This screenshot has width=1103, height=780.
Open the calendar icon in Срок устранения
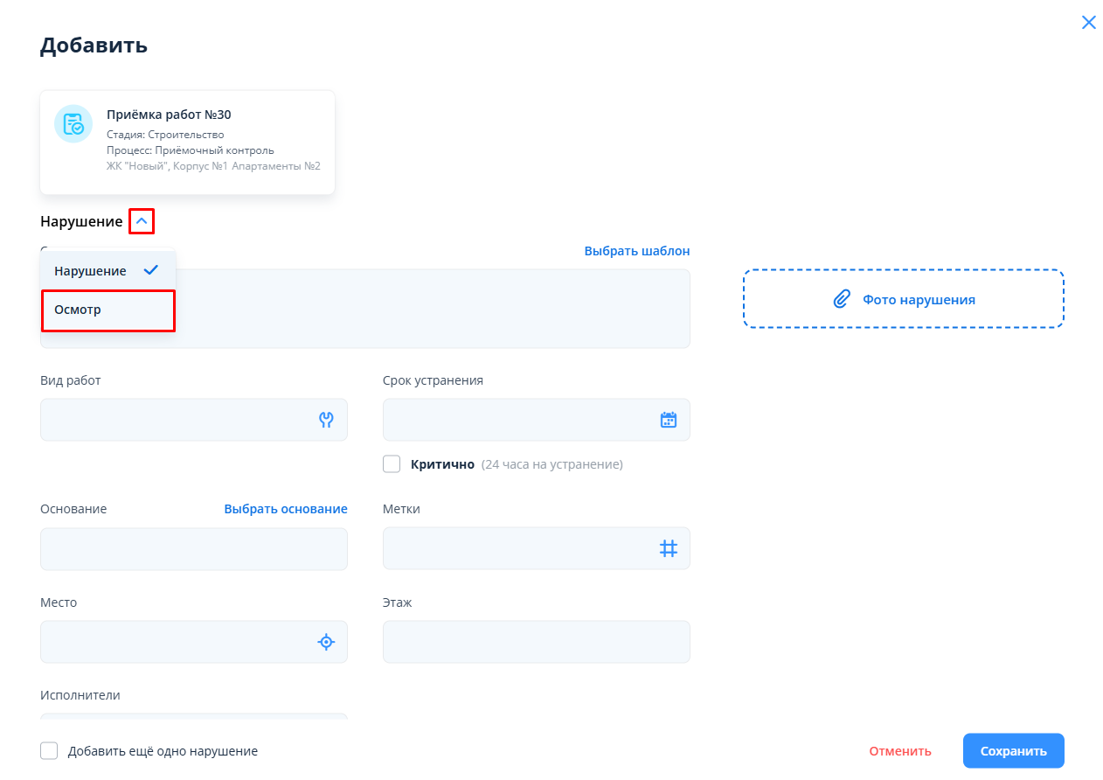tap(668, 420)
